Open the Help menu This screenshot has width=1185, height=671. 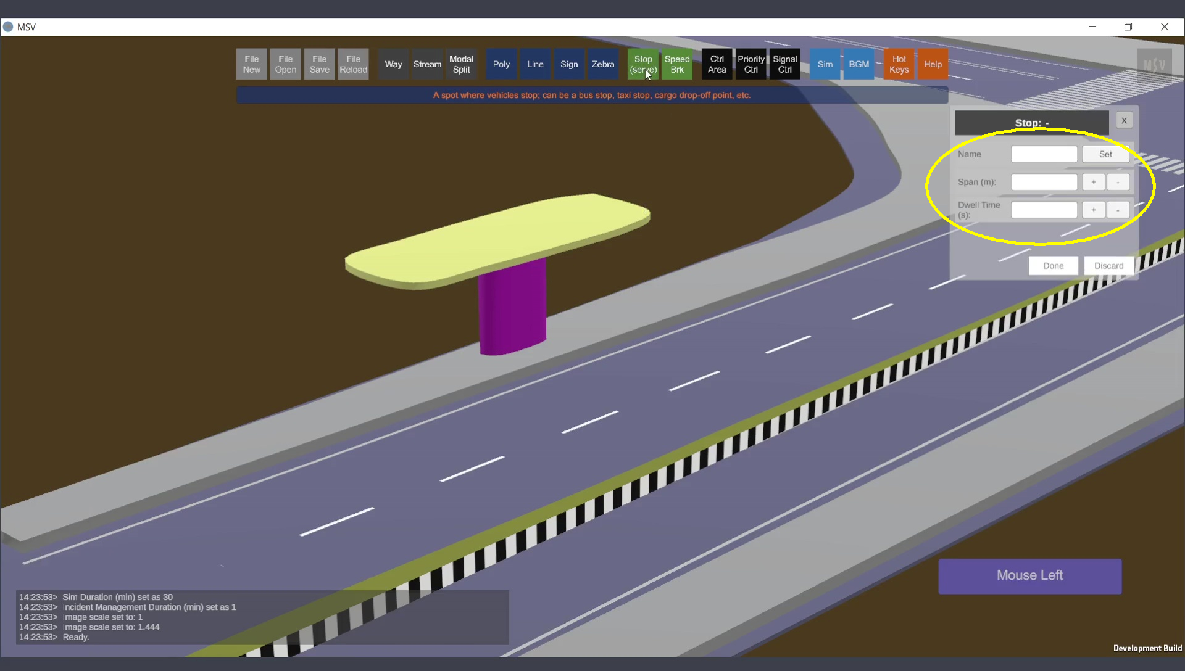coord(933,64)
